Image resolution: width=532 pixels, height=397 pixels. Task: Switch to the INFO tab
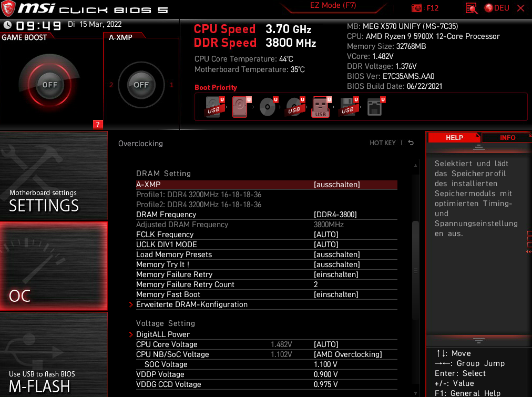coord(507,137)
